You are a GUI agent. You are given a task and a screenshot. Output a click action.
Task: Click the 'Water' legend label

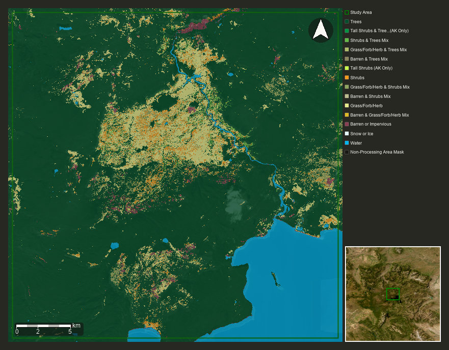[356, 143]
